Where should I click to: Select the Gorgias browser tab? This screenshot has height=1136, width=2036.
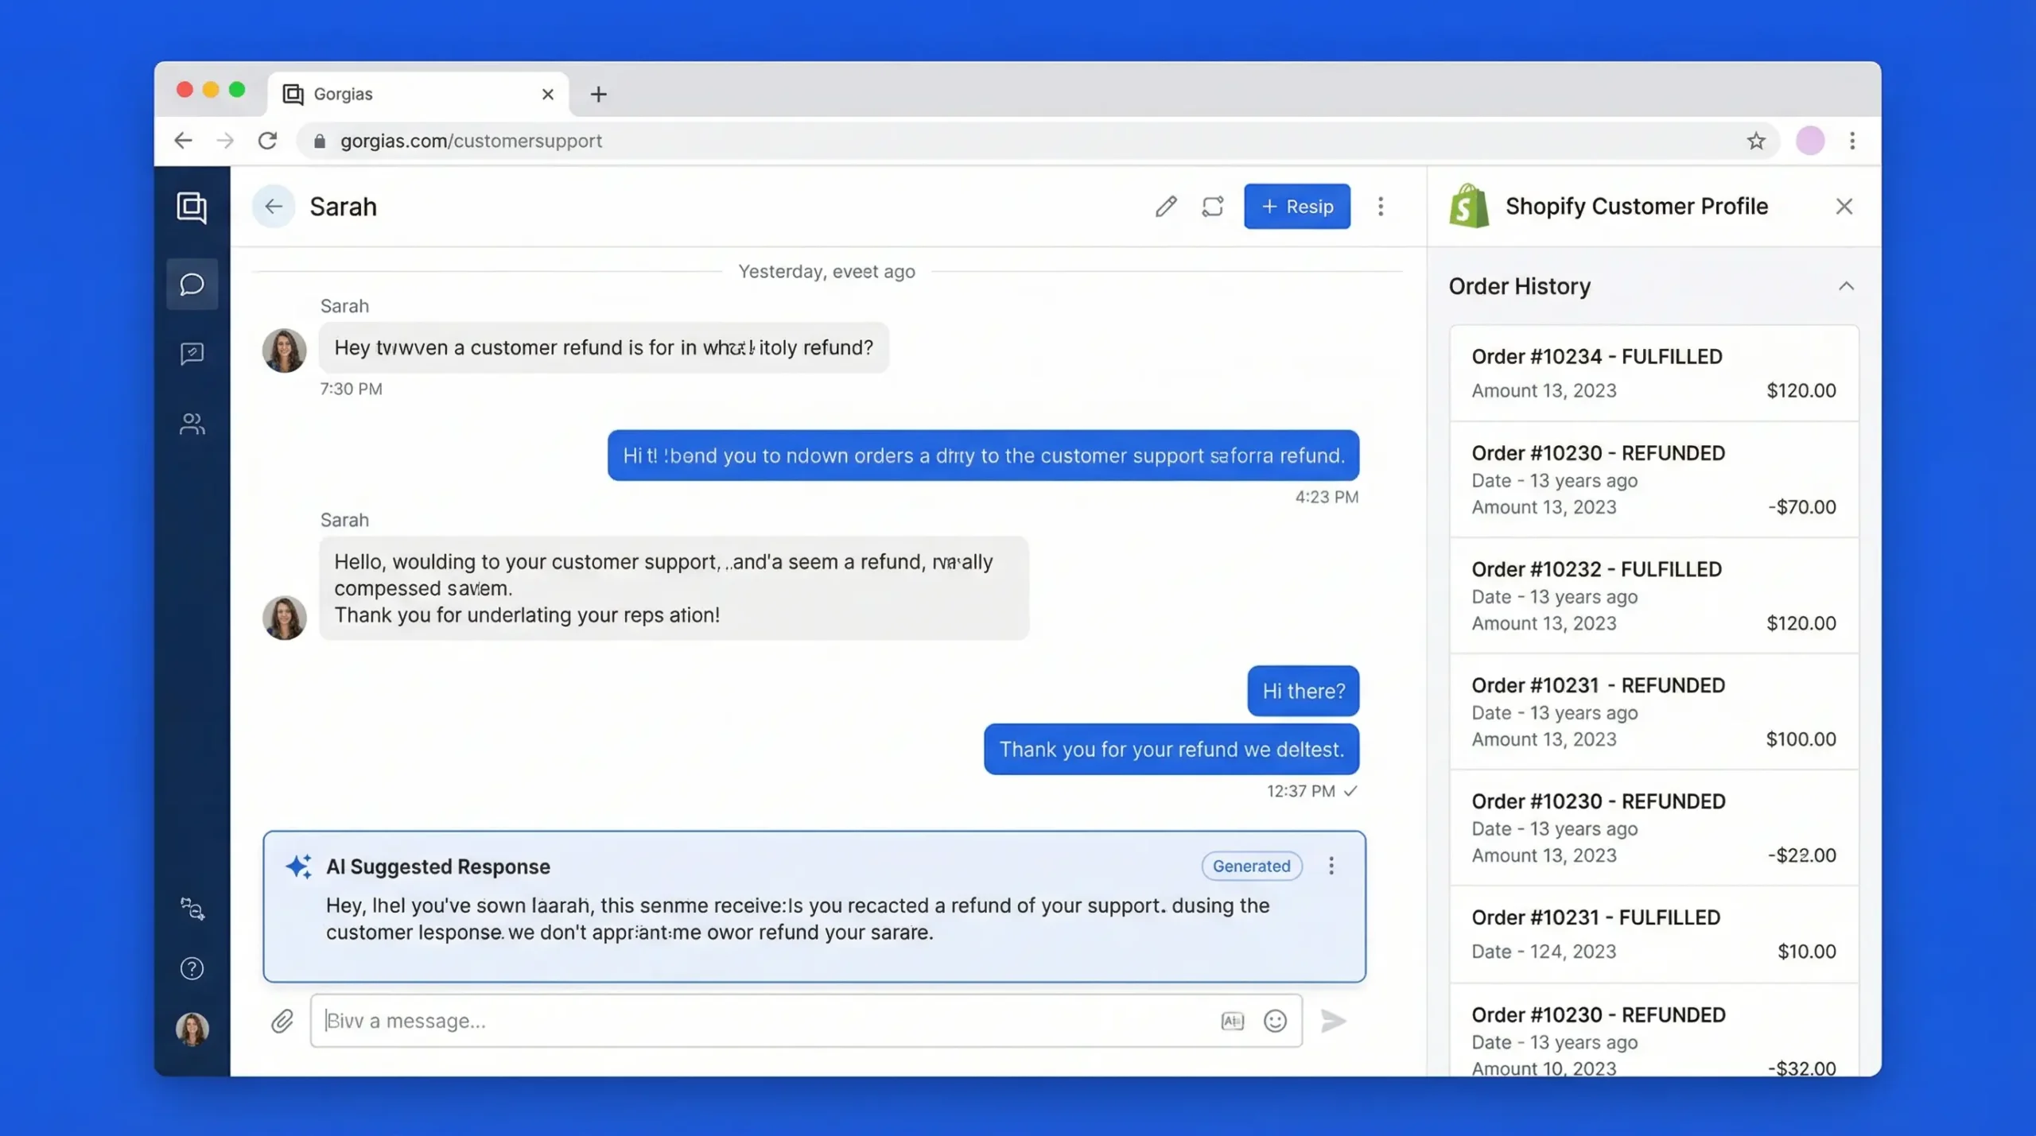click(418, 94)
